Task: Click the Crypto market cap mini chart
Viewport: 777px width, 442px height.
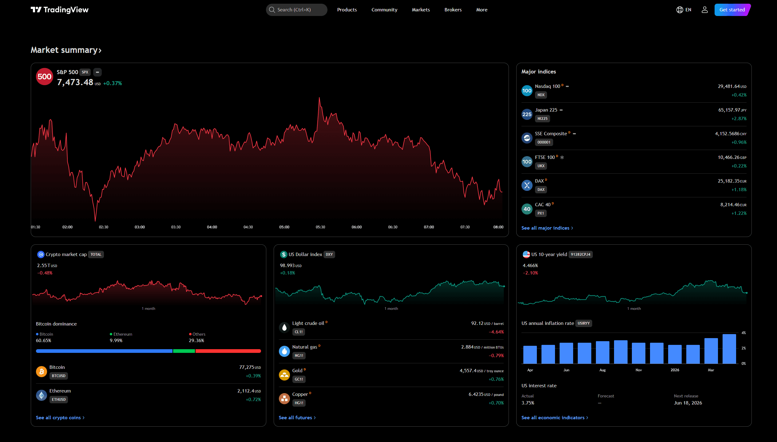Action: pos(147,292)
